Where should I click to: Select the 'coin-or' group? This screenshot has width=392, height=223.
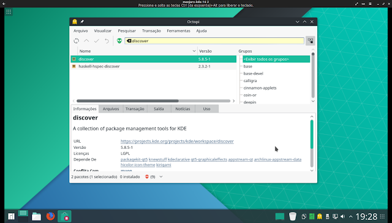(250, 95)
